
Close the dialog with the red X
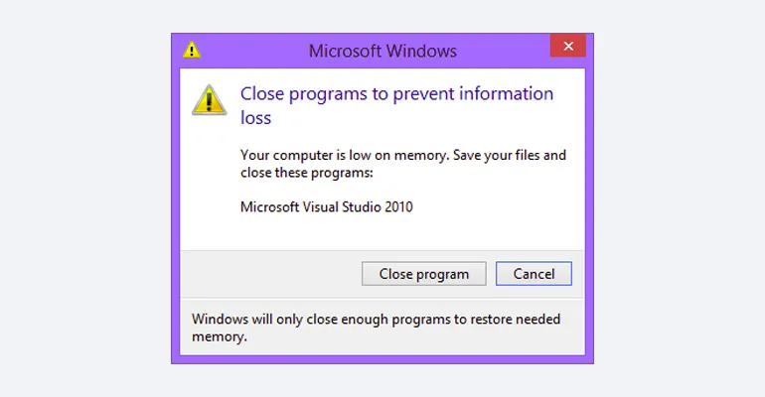(567, 47)
